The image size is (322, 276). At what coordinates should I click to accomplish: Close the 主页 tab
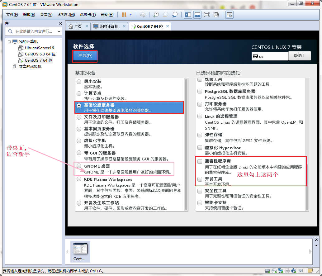(87, 26)
